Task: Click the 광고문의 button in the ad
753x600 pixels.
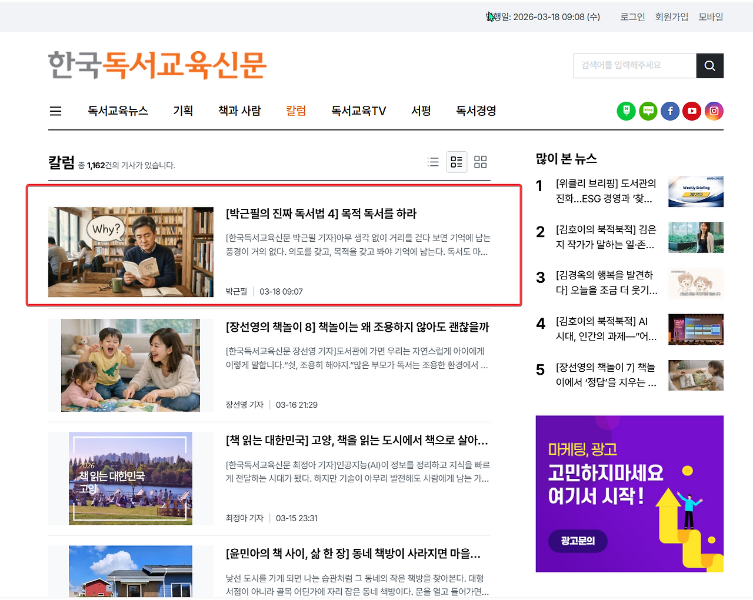Action: 578,541
